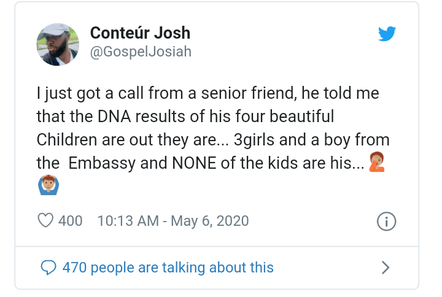442x297 pixels.
Task: Expand the conversation with the right chevron
Action: coord(386,268)
